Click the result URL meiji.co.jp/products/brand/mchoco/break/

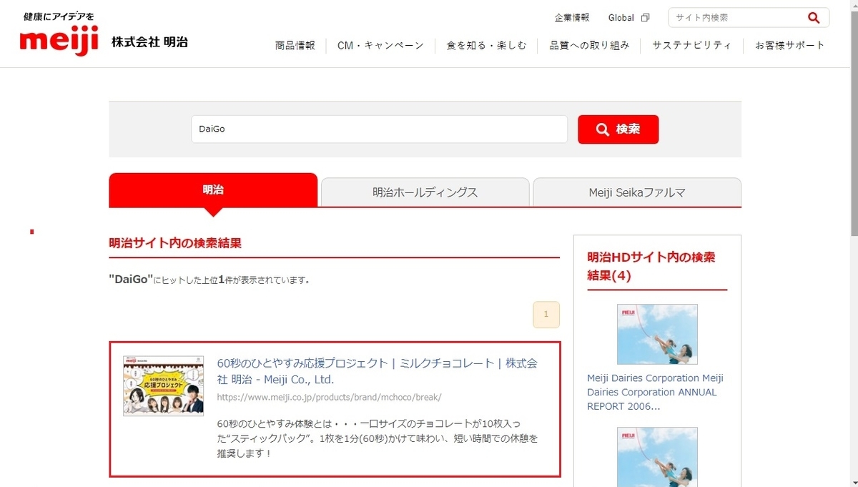click(329, 396)
